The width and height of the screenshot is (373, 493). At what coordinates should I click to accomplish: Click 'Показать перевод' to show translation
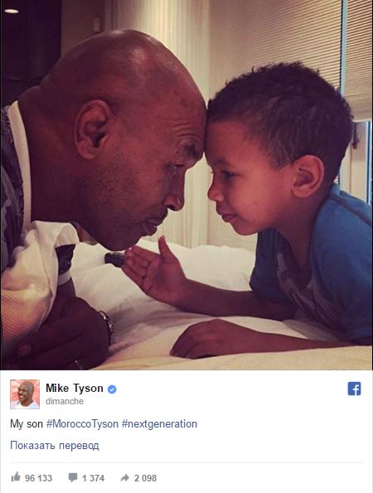pos(55,446)
